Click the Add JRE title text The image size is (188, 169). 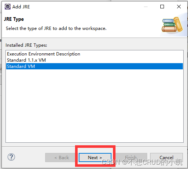tap(21, 7)
